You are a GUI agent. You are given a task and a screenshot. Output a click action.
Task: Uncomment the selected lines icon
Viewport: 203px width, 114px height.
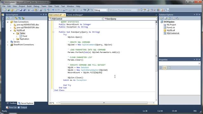(49, 10)
